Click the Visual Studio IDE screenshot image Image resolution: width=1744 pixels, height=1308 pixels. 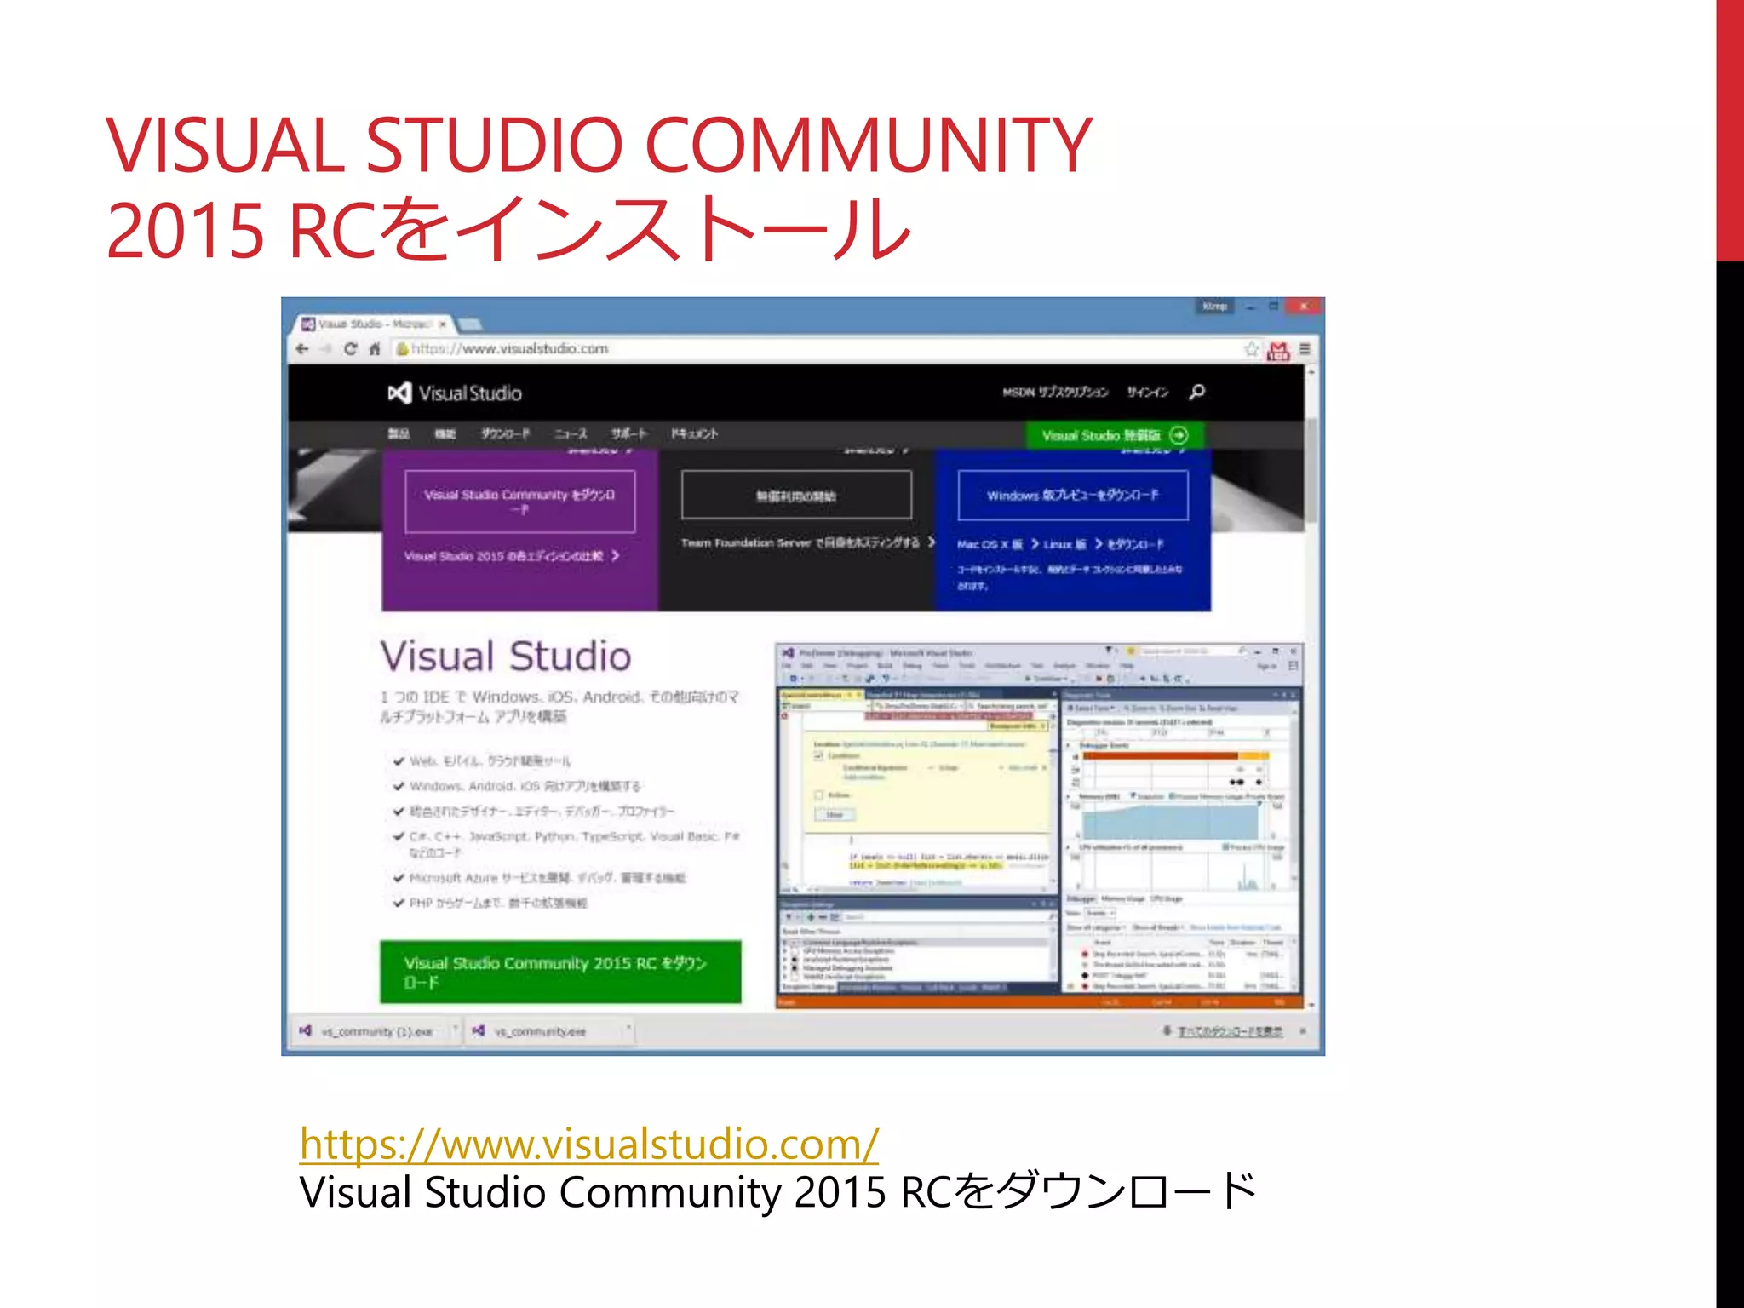(1039, 826)
